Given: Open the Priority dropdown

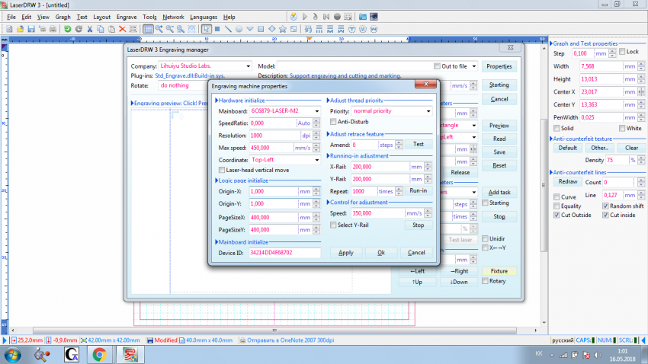Looking at the screenshot, I should 428,111.
